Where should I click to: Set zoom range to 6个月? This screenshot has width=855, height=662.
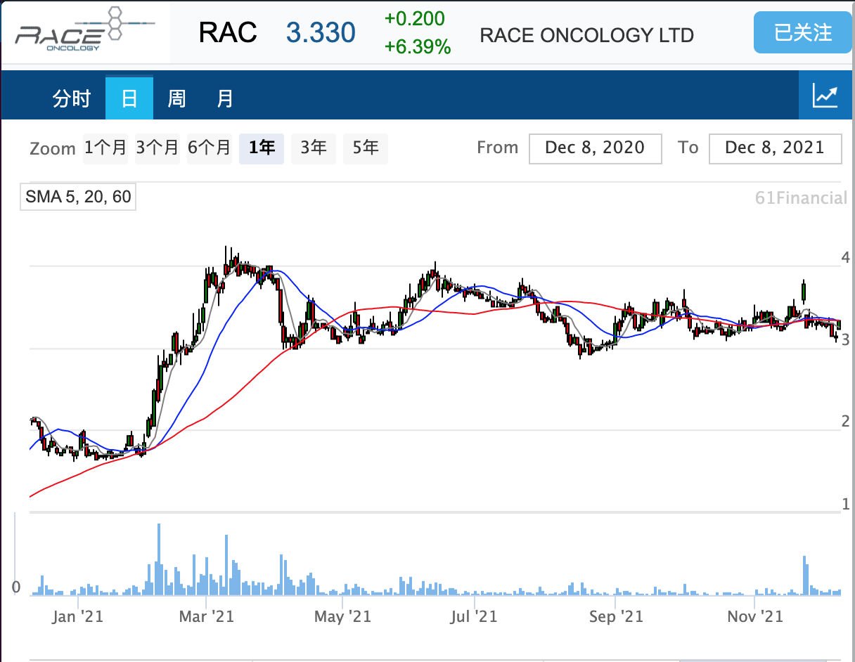tap(210, 148)
